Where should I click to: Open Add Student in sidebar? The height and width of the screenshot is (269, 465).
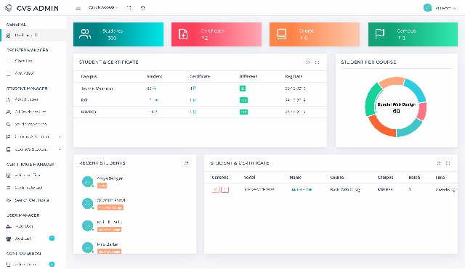[x=27, y=99]
